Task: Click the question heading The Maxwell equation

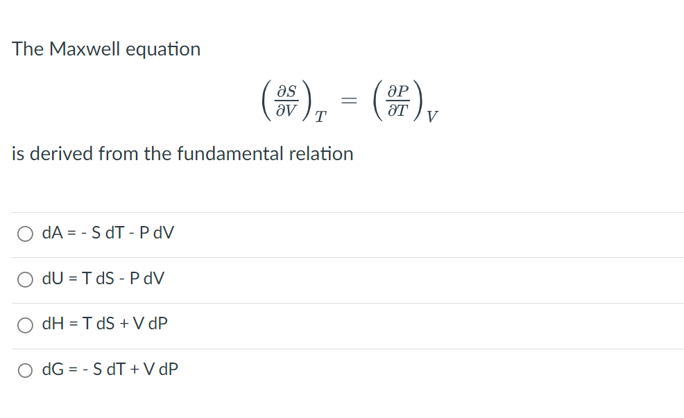Action: (x=106, y=49)
